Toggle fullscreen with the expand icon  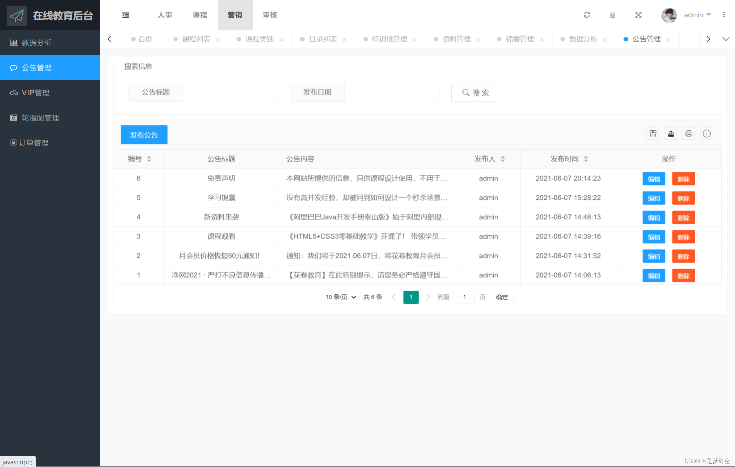638,15
